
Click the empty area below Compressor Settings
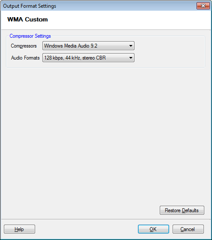pyautogui.click(x=105, y=135)
